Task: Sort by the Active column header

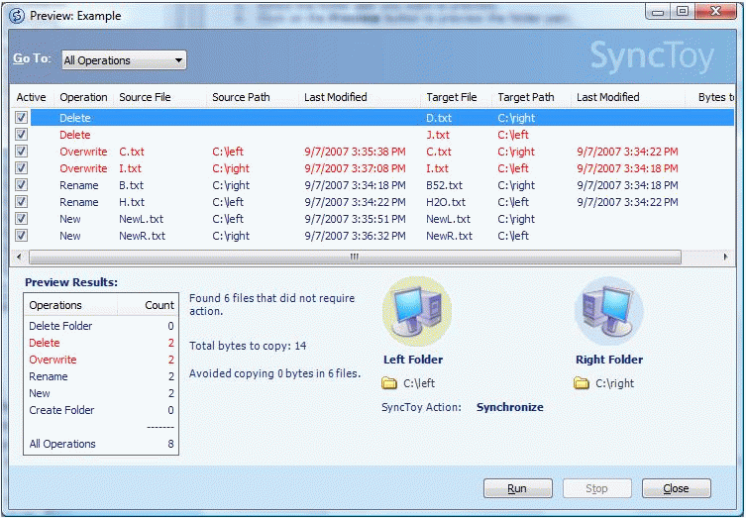Action: (x=32, y=97)
